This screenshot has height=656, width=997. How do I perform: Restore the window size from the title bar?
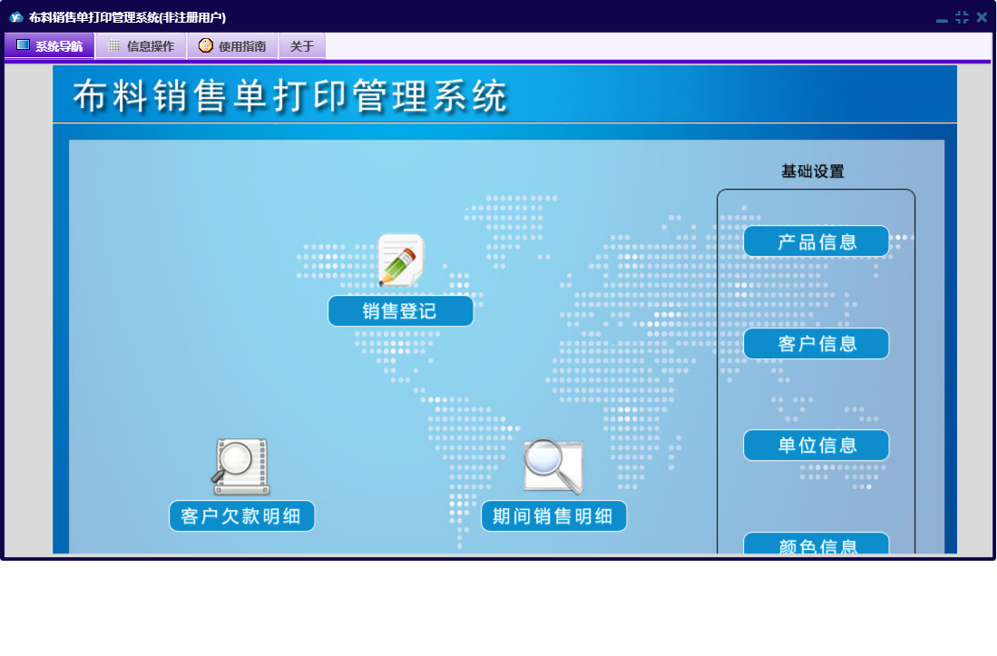(x=962, y=17)
